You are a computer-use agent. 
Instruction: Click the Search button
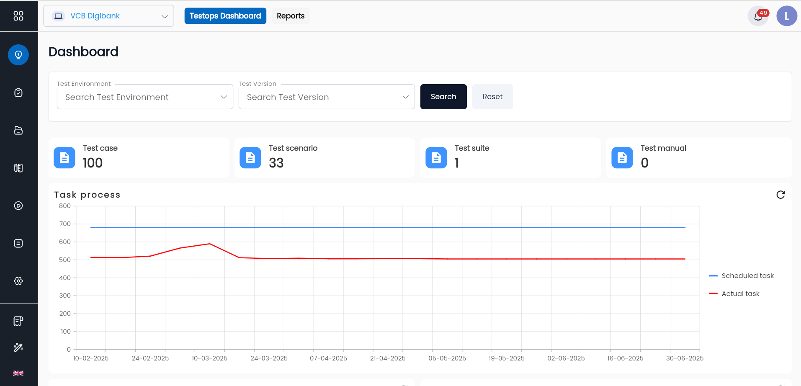tap(443, 97)
